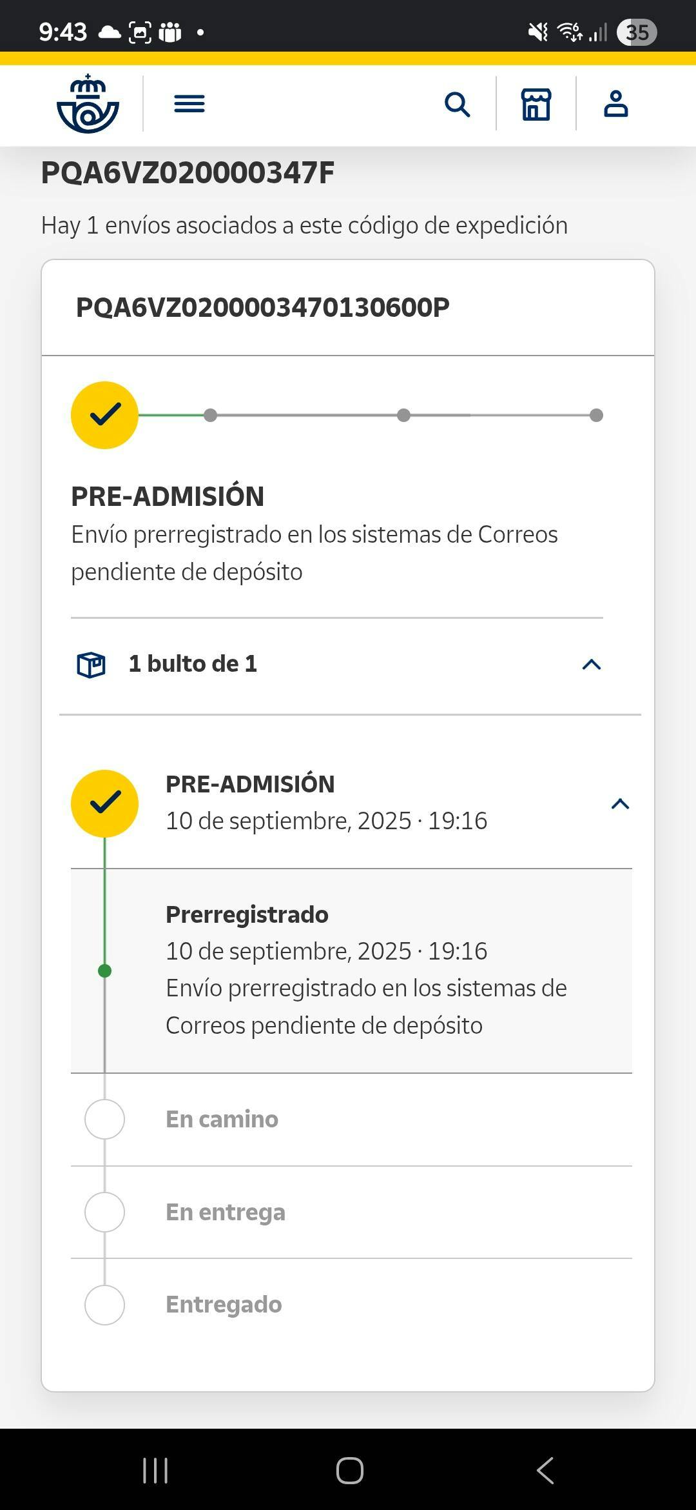The height and width of the screenshot is (1510, 696).
Task: Tap the 'En camino' stage label
Action: (x=222, y=1119)
